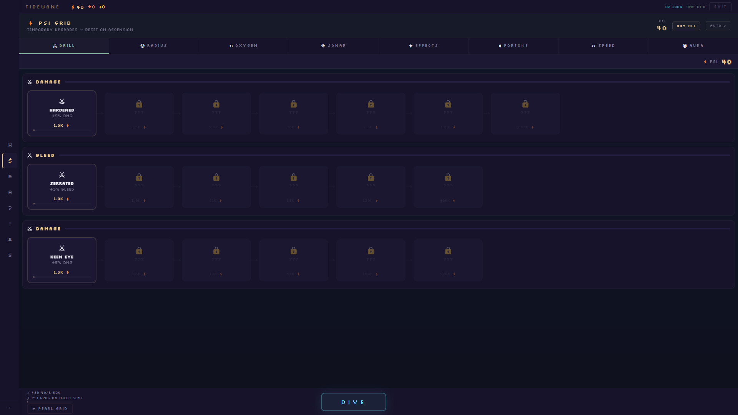Switch to the Radius tab
Screen dimensions: 738x415
click(154, 46)
